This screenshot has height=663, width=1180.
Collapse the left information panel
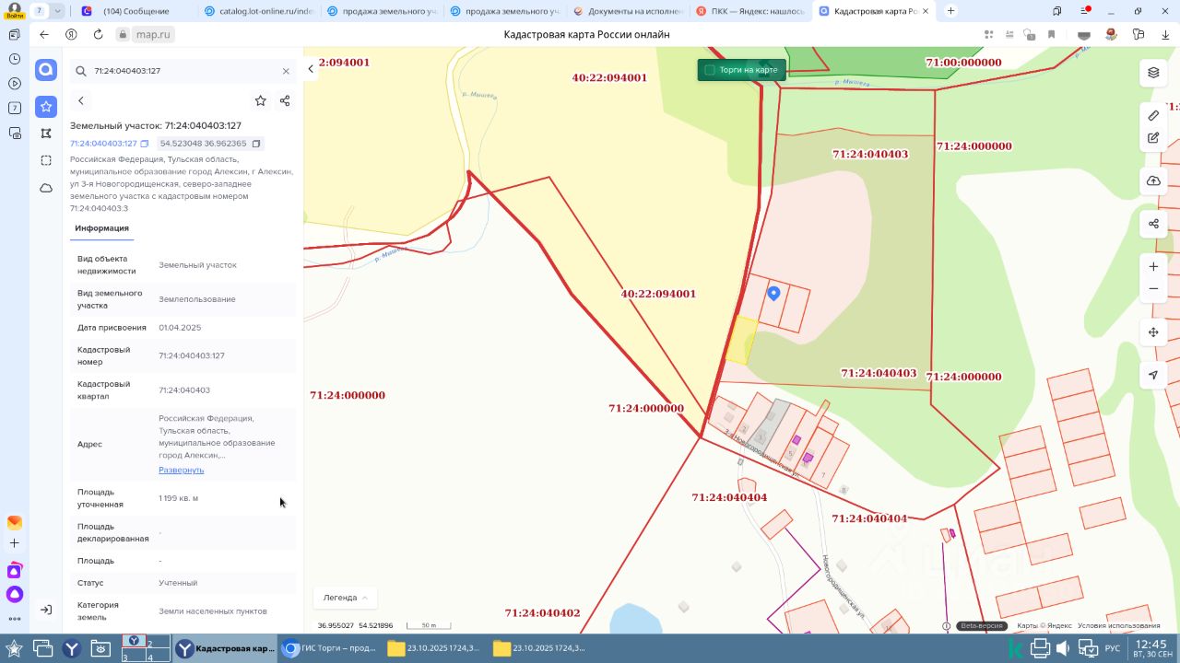(x=311, y=69)
